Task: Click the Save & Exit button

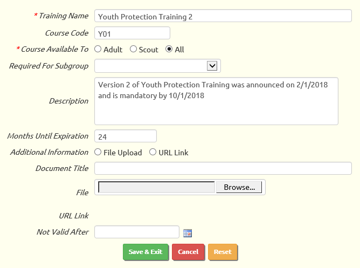Action: point(146,252)
